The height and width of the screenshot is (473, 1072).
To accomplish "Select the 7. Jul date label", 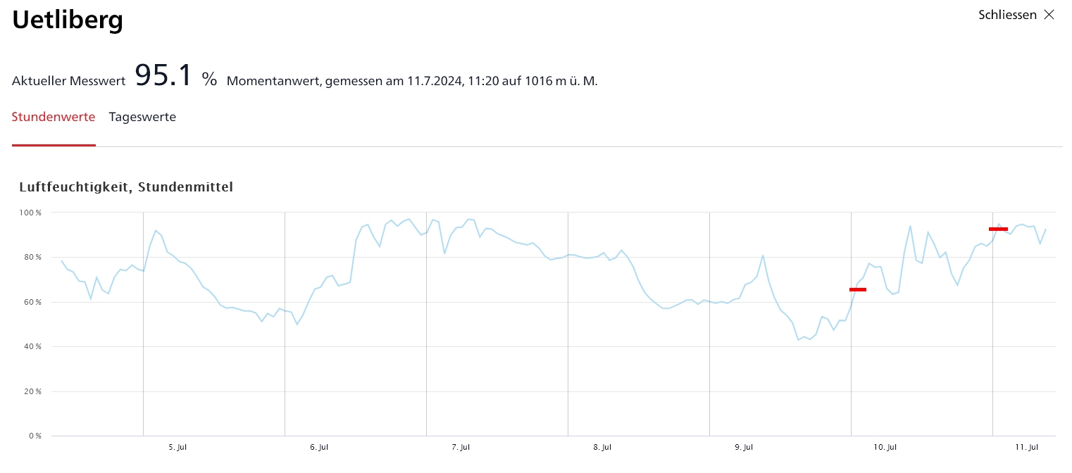I will click(x=461, y=447).
